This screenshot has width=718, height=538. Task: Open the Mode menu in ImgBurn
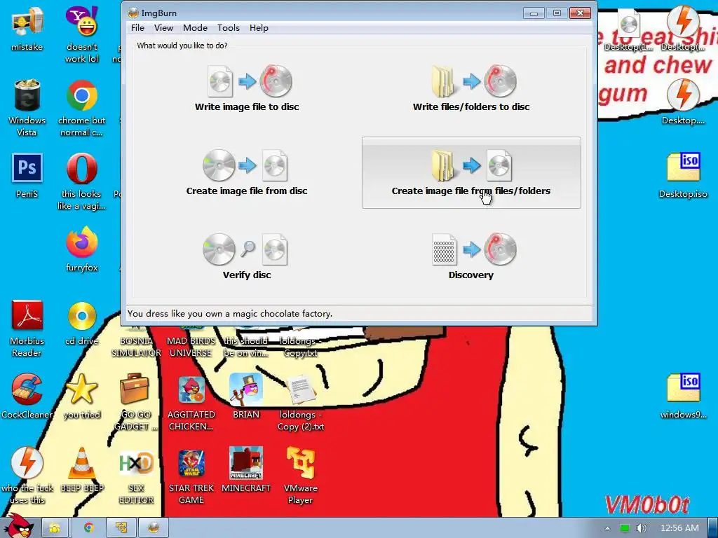pyautogui.click(x=195, y=28)
